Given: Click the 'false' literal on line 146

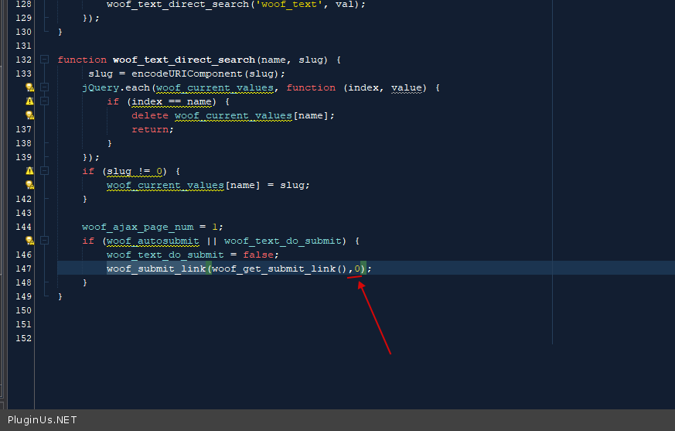Looking at the screenshot, I should click(258, 255).
